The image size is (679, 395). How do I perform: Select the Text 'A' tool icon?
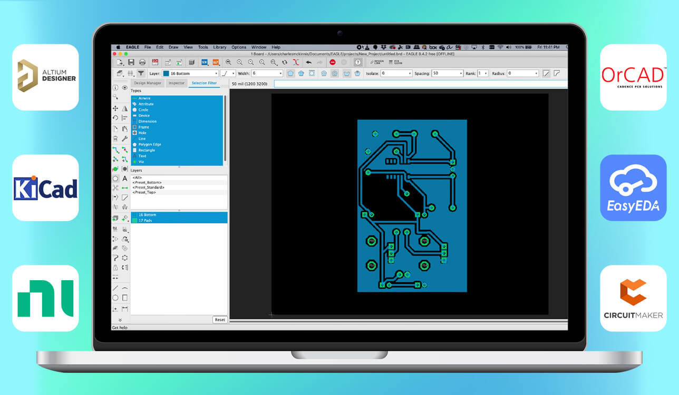coord(125,179)
